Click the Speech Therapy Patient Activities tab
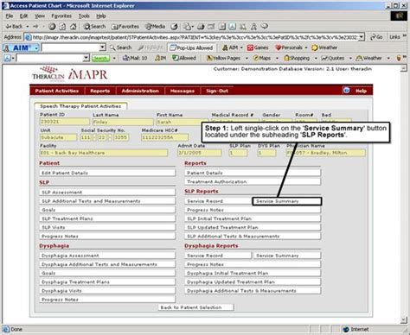Viewport: 410px width, 335px height. pyautogui.click(x=80, y=106)
